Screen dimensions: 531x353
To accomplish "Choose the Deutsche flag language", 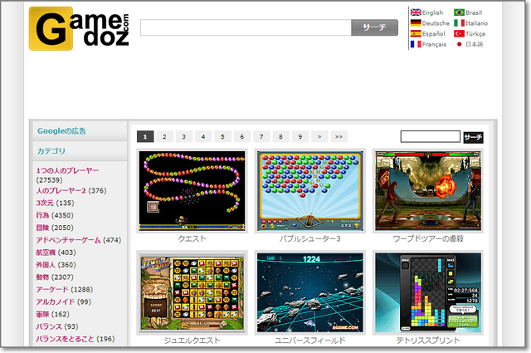I will (430, 23).
